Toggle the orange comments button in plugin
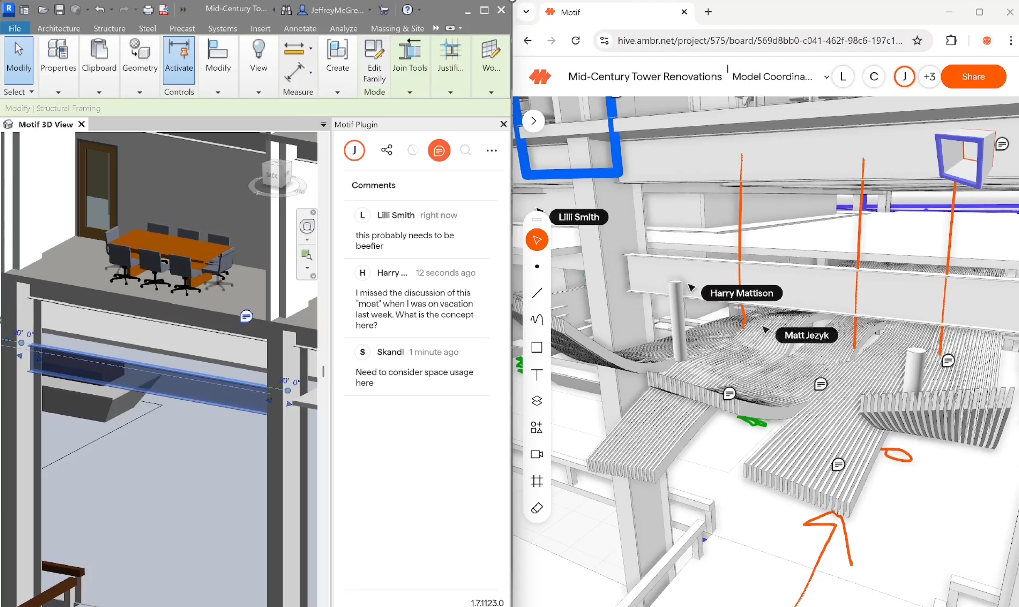 point(439,151)
